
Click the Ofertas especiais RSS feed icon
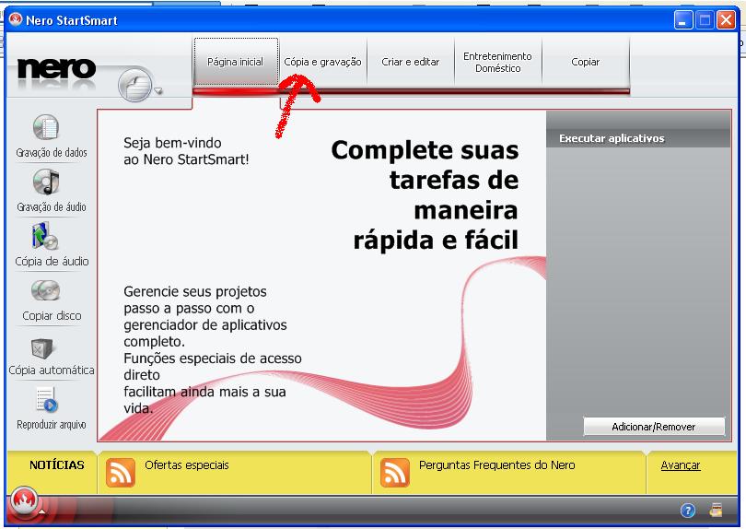click(121, 473)
